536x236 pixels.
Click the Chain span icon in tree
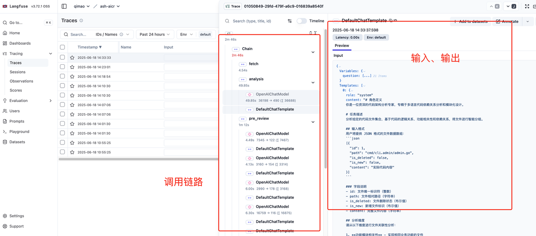[x=235, y=49]
